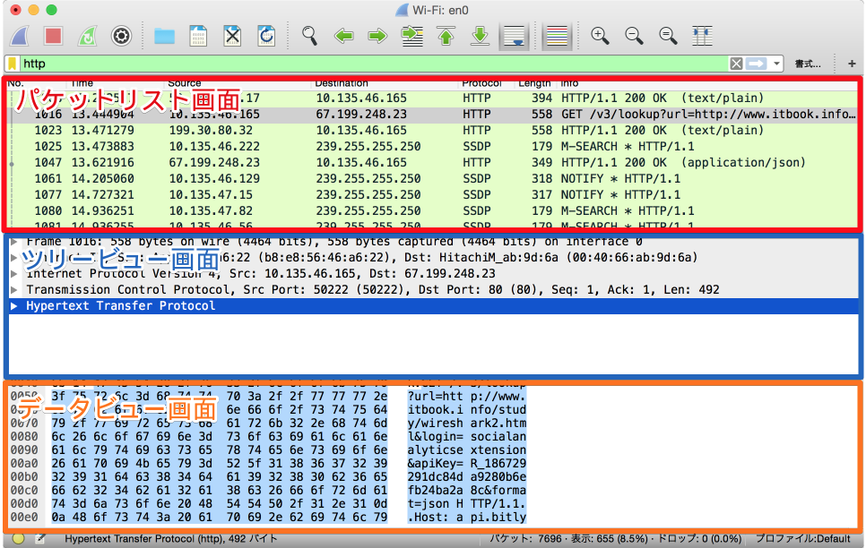Go to specified packet icon
This screenshot has height=548, width=866.
click(412, 37)
